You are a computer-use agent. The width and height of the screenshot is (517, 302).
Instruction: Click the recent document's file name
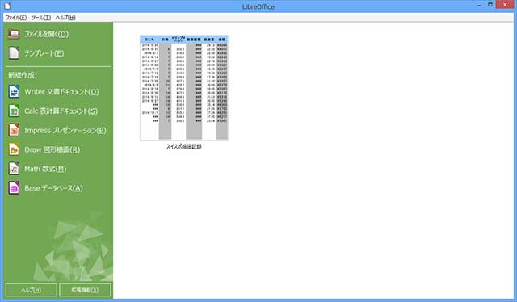(x=184, y=146)
